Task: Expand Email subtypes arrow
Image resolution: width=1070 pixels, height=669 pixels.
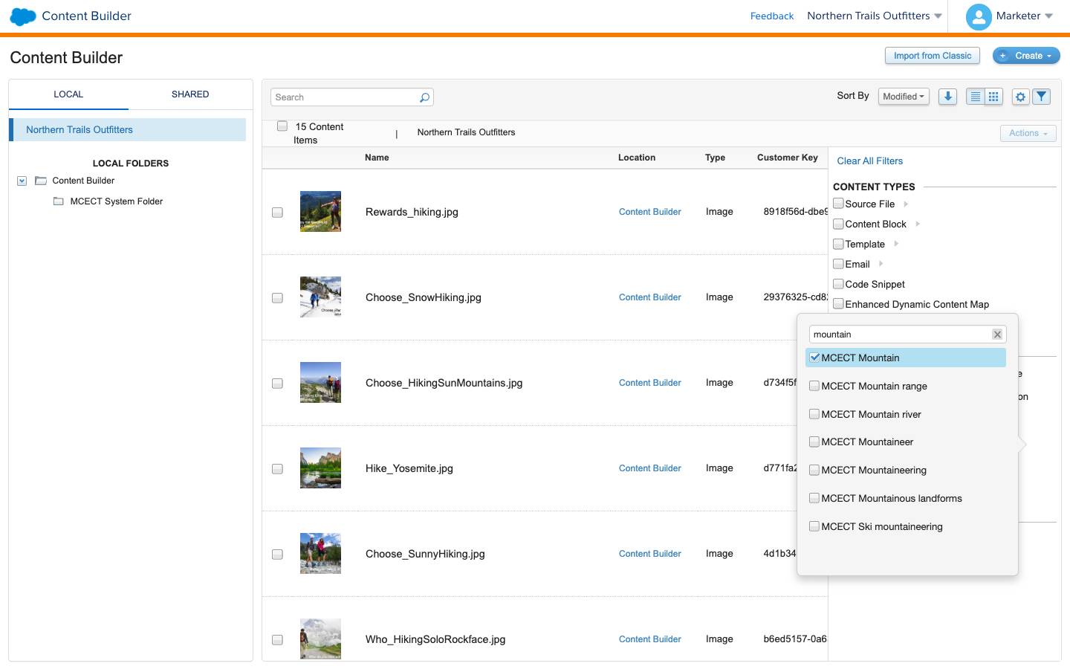Action: coord(881,264)
